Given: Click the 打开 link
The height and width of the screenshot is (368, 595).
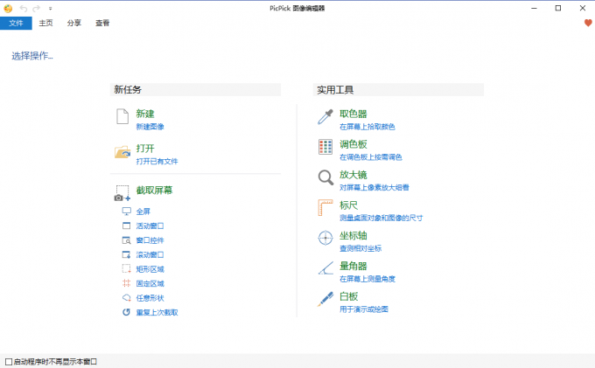Looking at the screenshot, I should [x=145, y=149].
